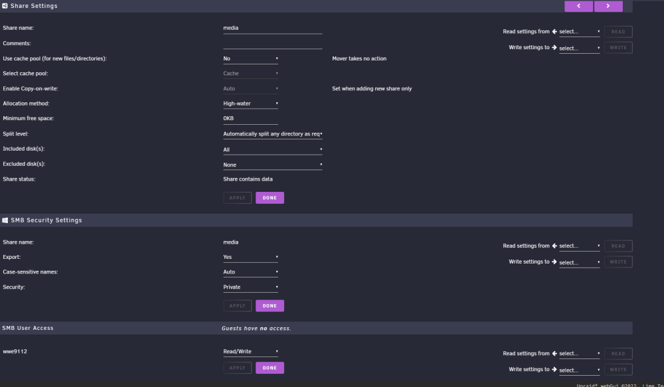Focus the empty Comments input field
The image size is (664, 387).
pos(273,44)
